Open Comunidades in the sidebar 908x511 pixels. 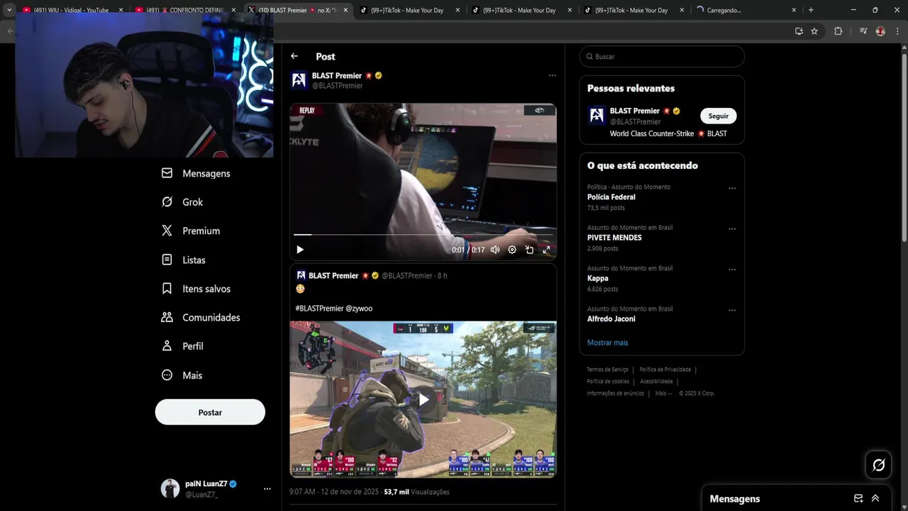pyautogui.click(x=200, y=317)
